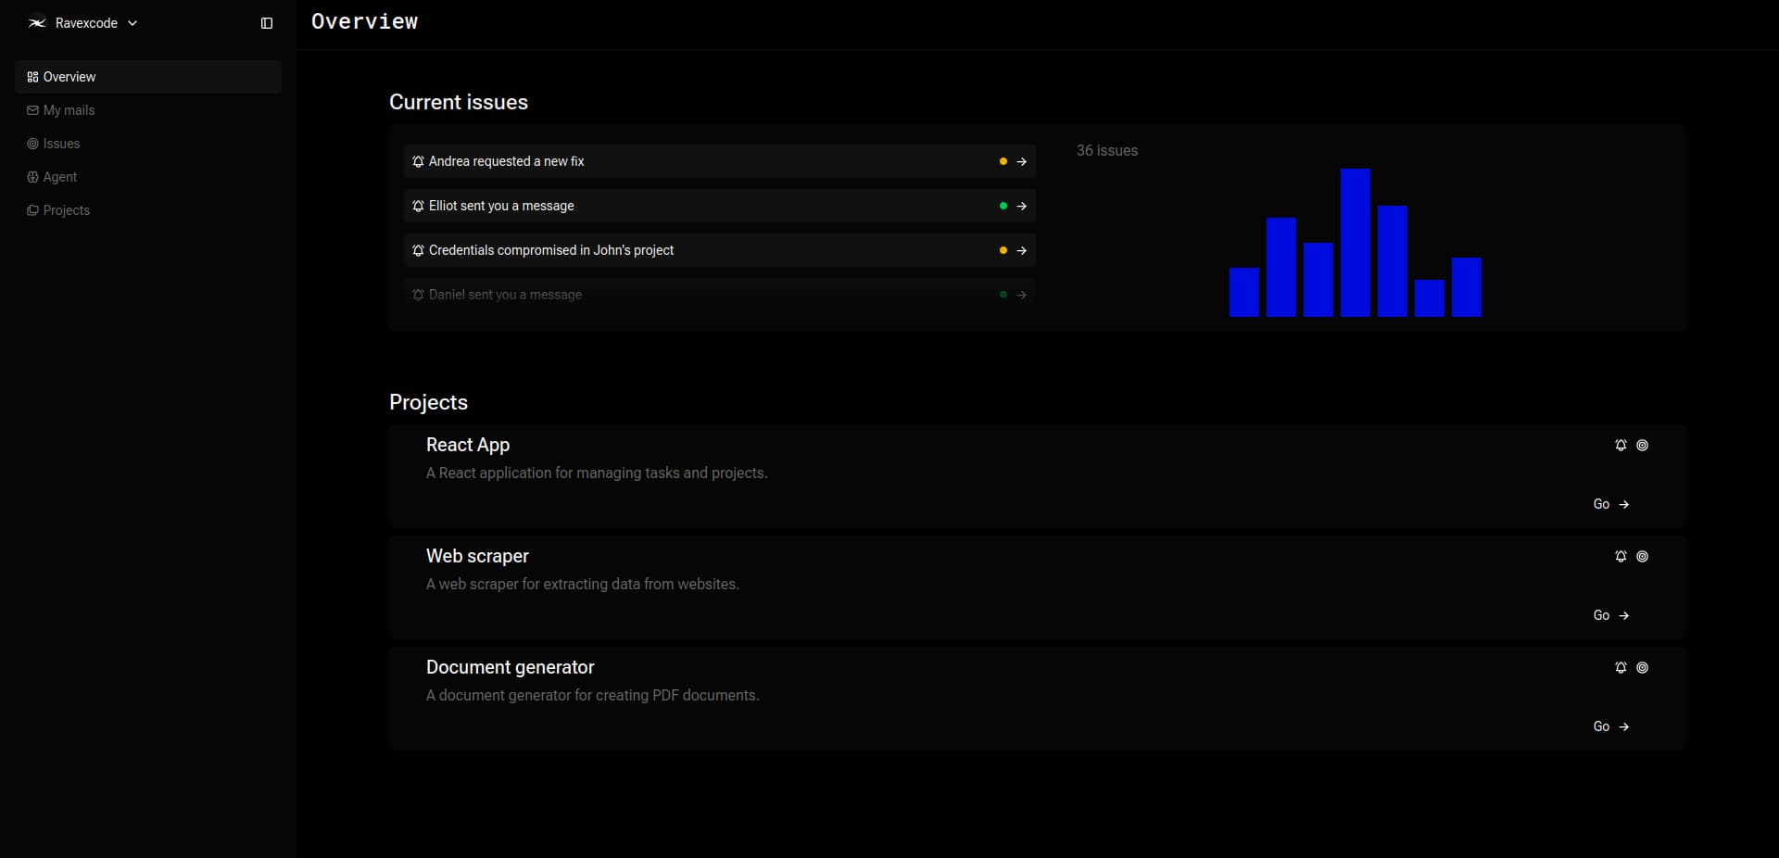Click the target icon on React App card

click(x=1642, y=445)
